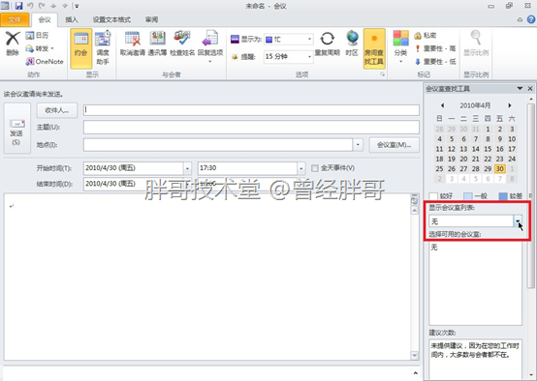Click the Save icon in title bar
This screenshot has width=537, height=381.
(x=18, y=6)
